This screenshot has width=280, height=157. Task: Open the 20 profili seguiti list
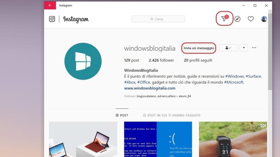(x=198, y=60)
